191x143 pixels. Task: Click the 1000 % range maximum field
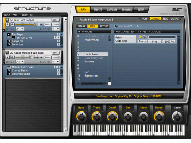pyautogui.click(x=169, y=41)
